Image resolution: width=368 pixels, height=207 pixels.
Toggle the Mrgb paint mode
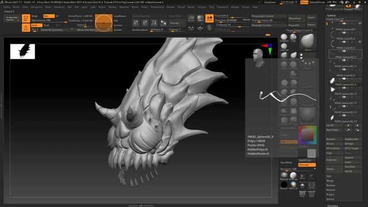point(34,16)
